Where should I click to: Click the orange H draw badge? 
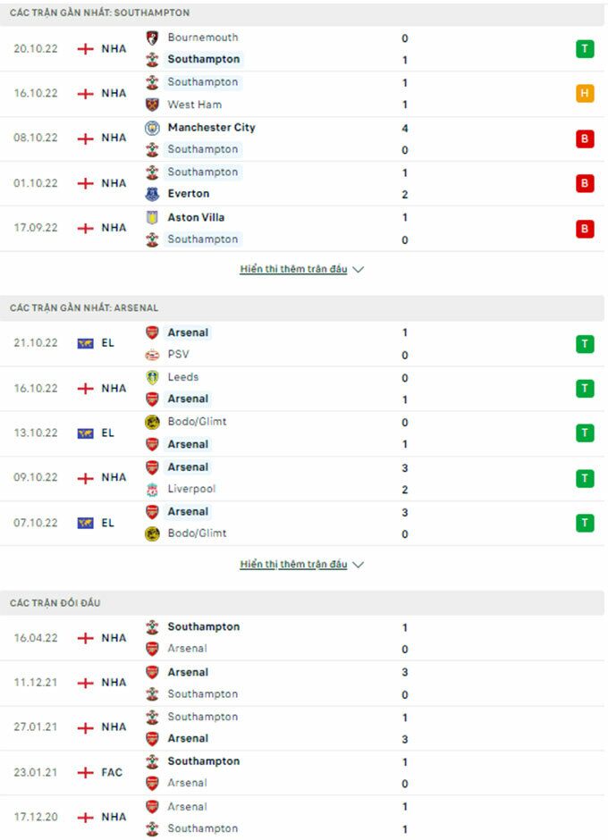pyautogui.click(x=585, y=94)
